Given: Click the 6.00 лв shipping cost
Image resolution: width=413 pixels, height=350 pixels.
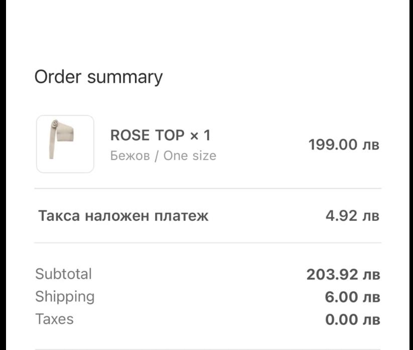Looking at the screenshot, I should pos(352,297).
